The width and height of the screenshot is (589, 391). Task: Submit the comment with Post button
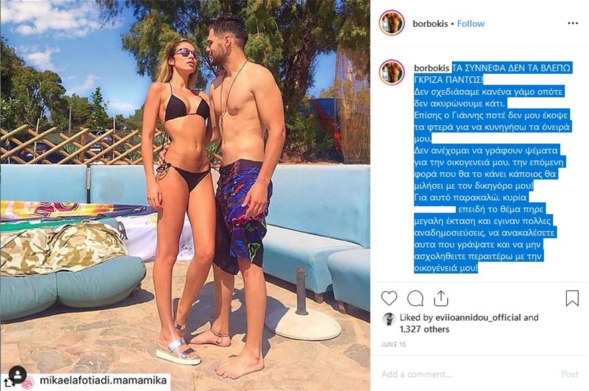(x=570, y=374)
